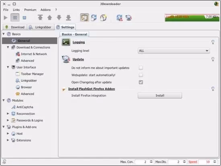Viewport: 221px width, 166px height.
Task: Open the Premium menu
Action: (x=30, y=10)
